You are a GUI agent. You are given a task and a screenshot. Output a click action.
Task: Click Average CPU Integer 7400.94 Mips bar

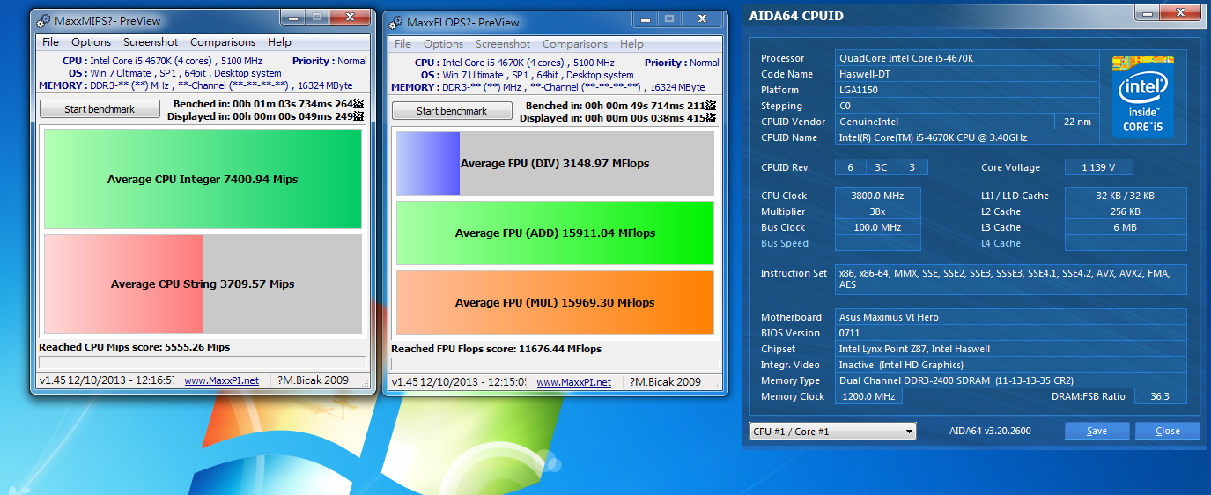203,180
